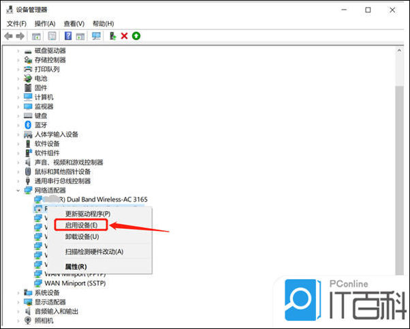The height and width of the screenshot is (329, 410).
Task: Click the Device Manager title bar icon
Action: (10, 10)
